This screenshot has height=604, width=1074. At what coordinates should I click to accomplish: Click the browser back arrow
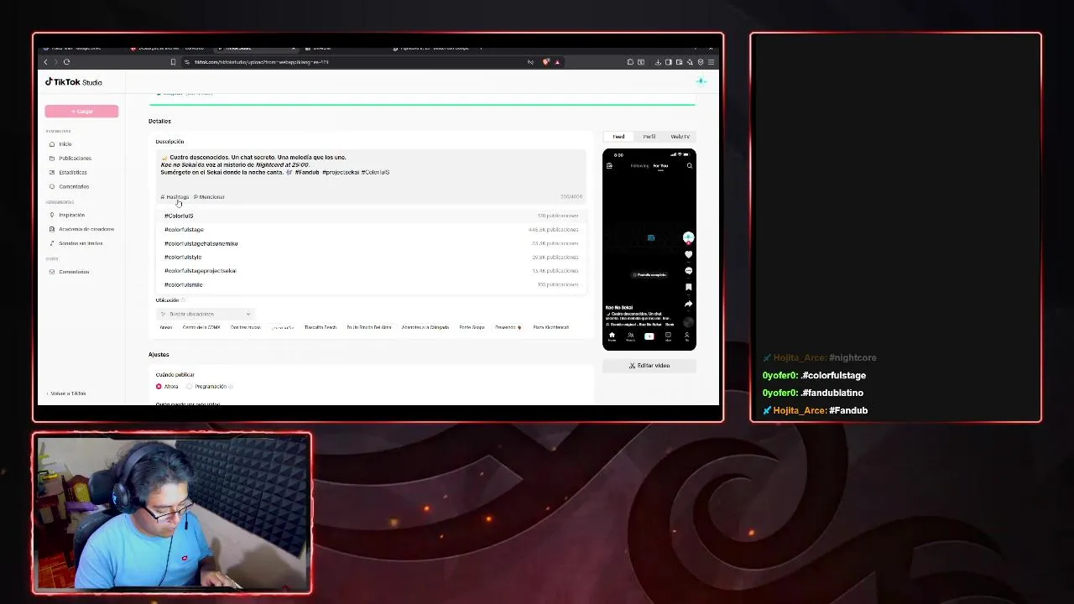coord(46,62)
